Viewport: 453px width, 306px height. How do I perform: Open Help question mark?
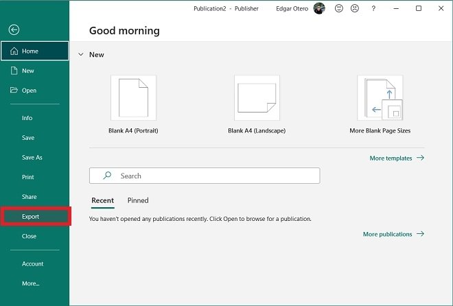tap(373, 8)
